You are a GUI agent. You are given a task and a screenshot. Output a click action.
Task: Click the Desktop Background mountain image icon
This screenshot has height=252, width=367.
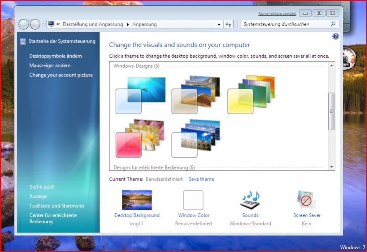(x=137, y=200)
